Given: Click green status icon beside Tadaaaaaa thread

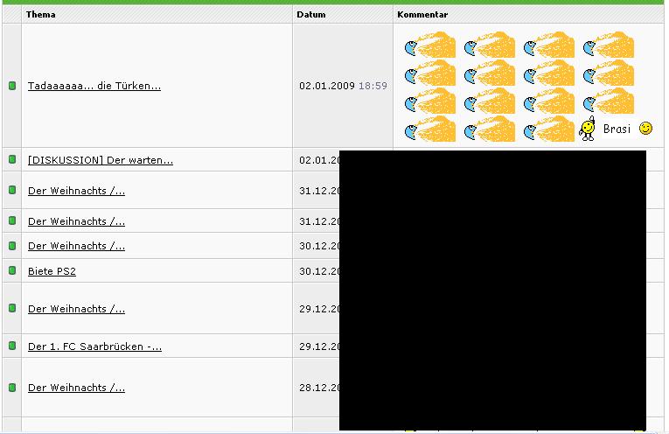Looking at the screenshot, I should click(12, 86).
